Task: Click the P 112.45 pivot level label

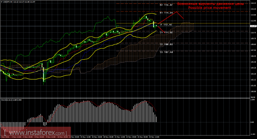Action: (166, 25)
